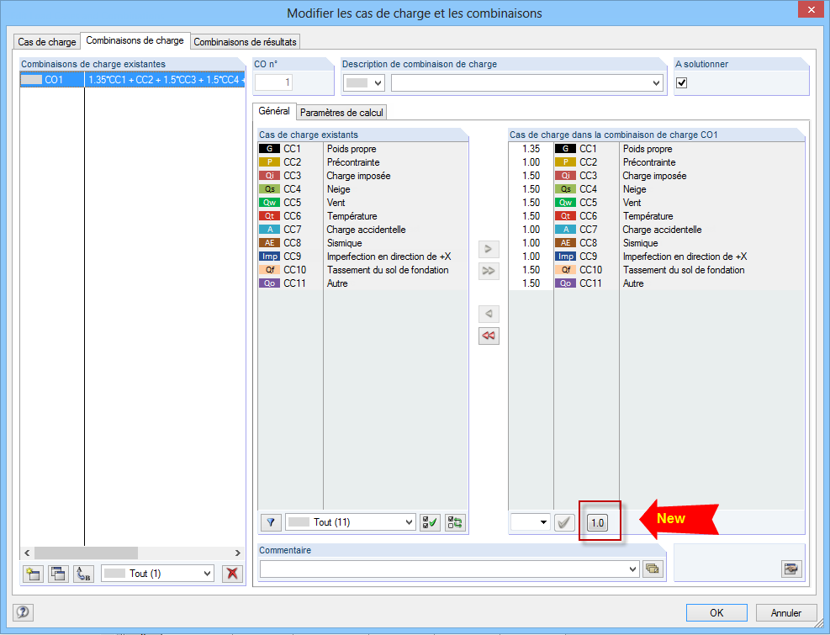Expand the Description de combinaison de charge dropdown

click(x=653, y=82)
